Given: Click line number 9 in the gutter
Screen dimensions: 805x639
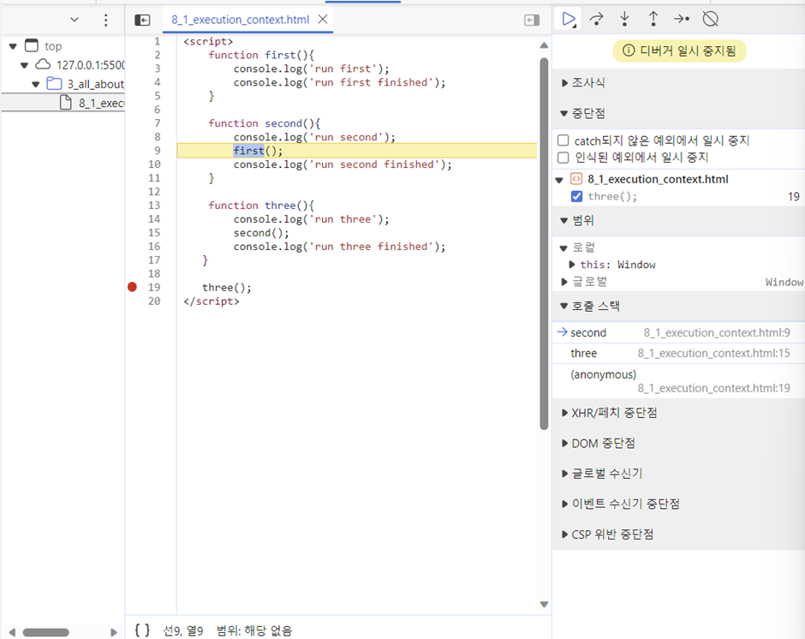Looking at the screenshot, I should 157,151.
